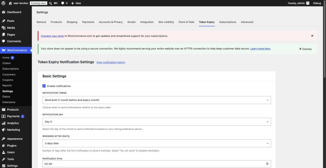Click the saai-ten4wc site name
The image size is (326, 168).
tap(21, 3)
